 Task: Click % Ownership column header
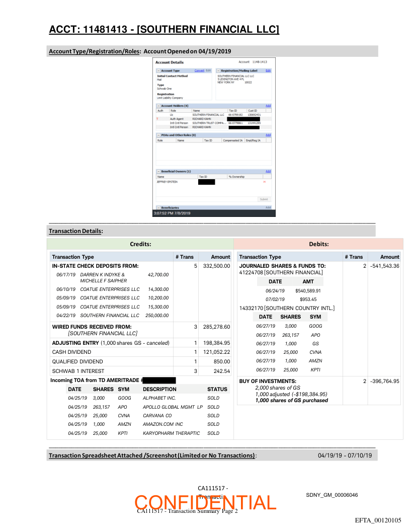coord(236,177)
